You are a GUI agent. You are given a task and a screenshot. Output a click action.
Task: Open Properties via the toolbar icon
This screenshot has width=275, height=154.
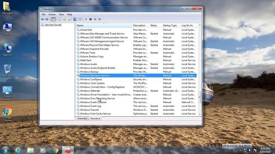click(59, 19)
